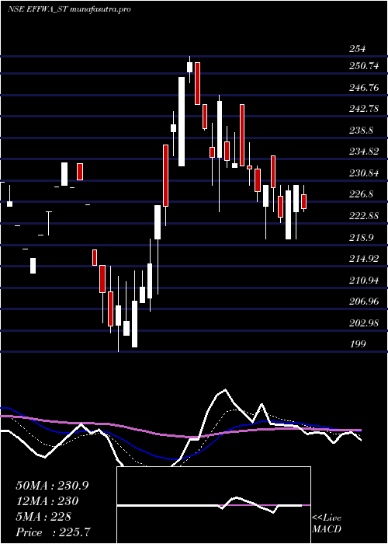388x544 pixels.
Task: Click the '12MA : 230' readout
Action: (47, 501)
